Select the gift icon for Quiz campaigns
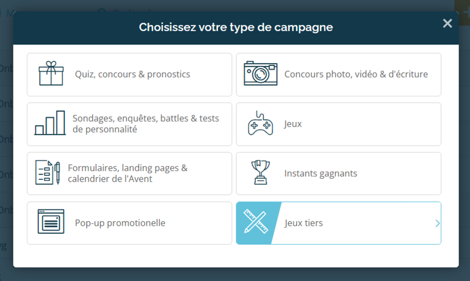470x281 pixels. [x=50, y=74]
